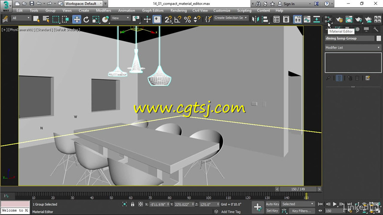This screenshot has height=215, width=383.
Task: Open Select by Name tool
Action: [x=46, y=19]
